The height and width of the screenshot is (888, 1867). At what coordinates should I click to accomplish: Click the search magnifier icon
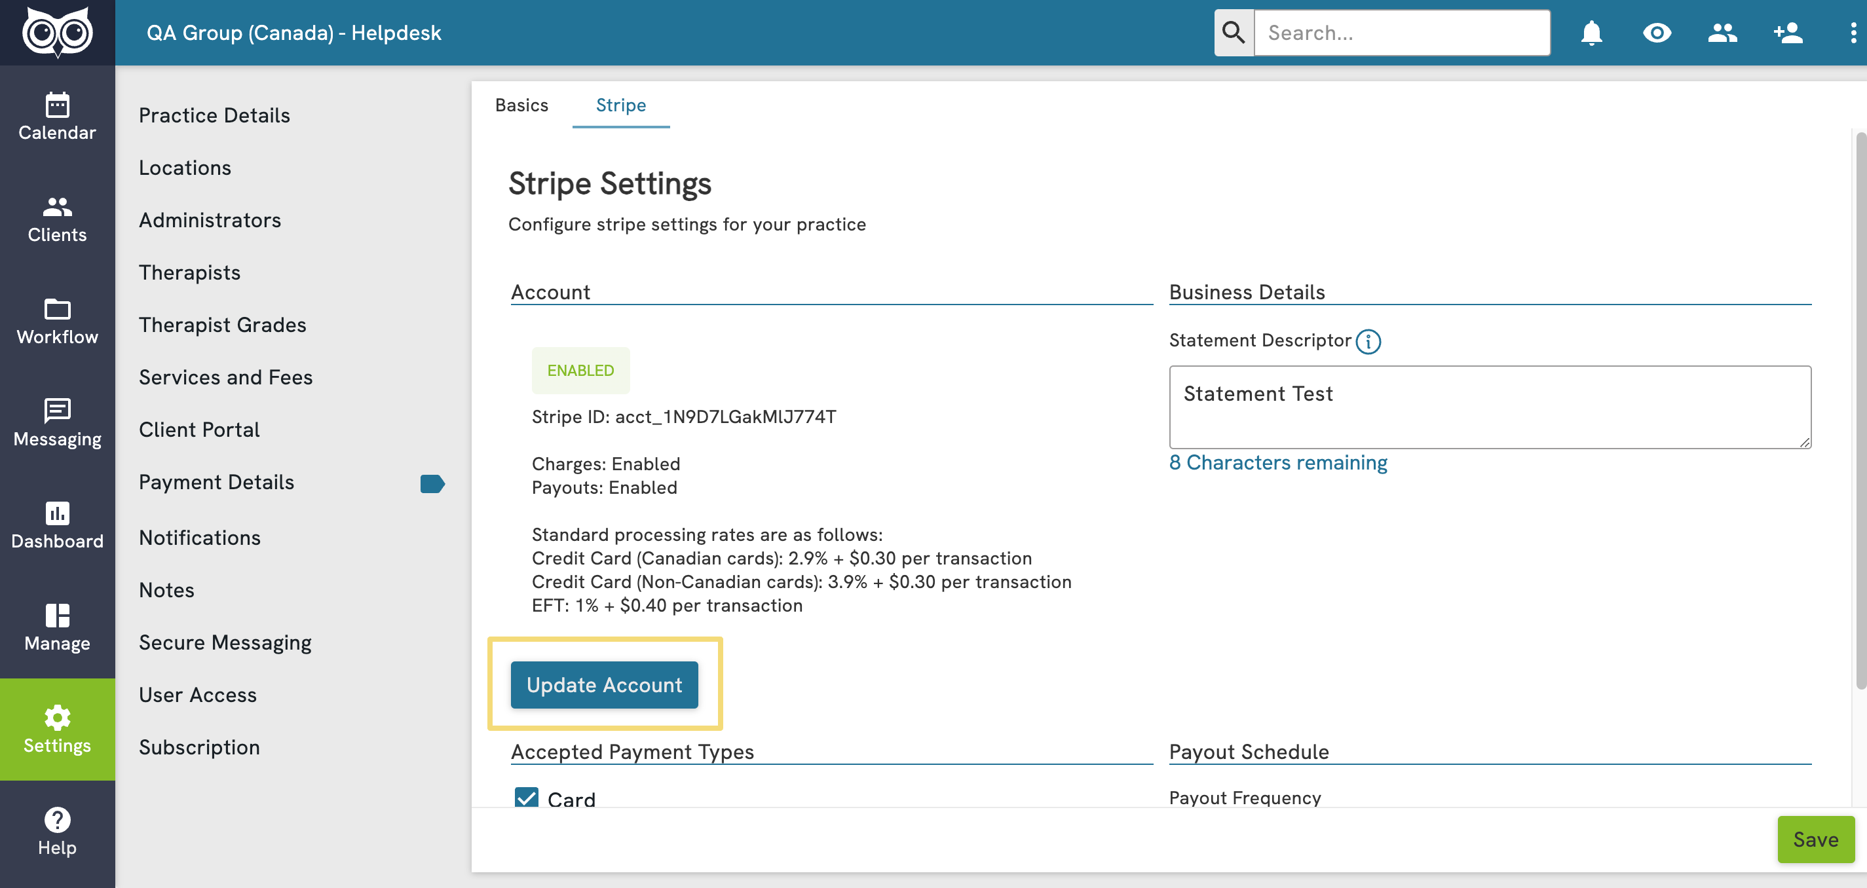1234,33
